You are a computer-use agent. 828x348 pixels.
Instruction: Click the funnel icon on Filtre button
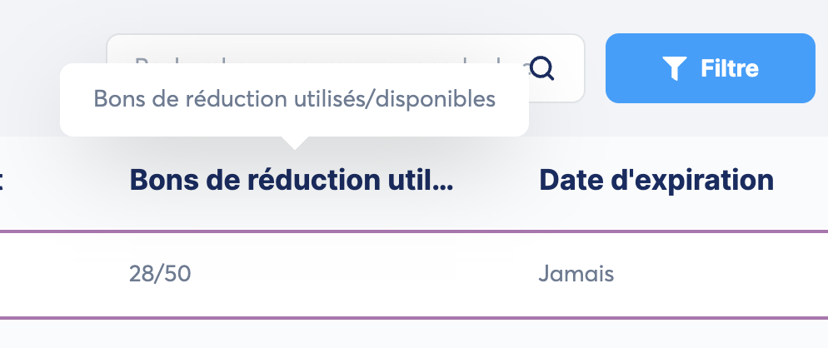pos(674,68)
